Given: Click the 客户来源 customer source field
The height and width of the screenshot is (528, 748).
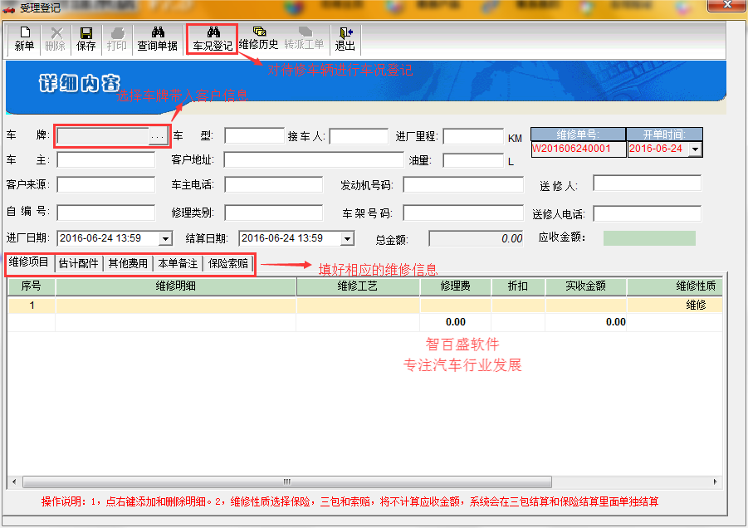Looking at the screenshot, I should pos(106,184).
